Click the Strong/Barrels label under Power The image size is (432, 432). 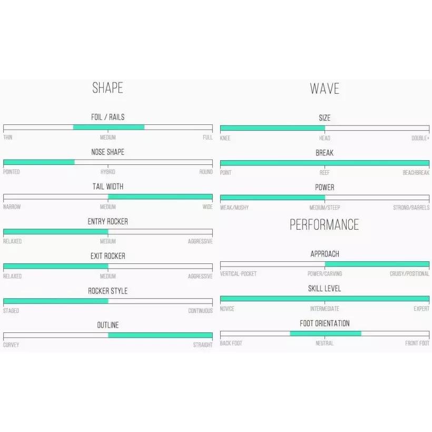[411, 208]
